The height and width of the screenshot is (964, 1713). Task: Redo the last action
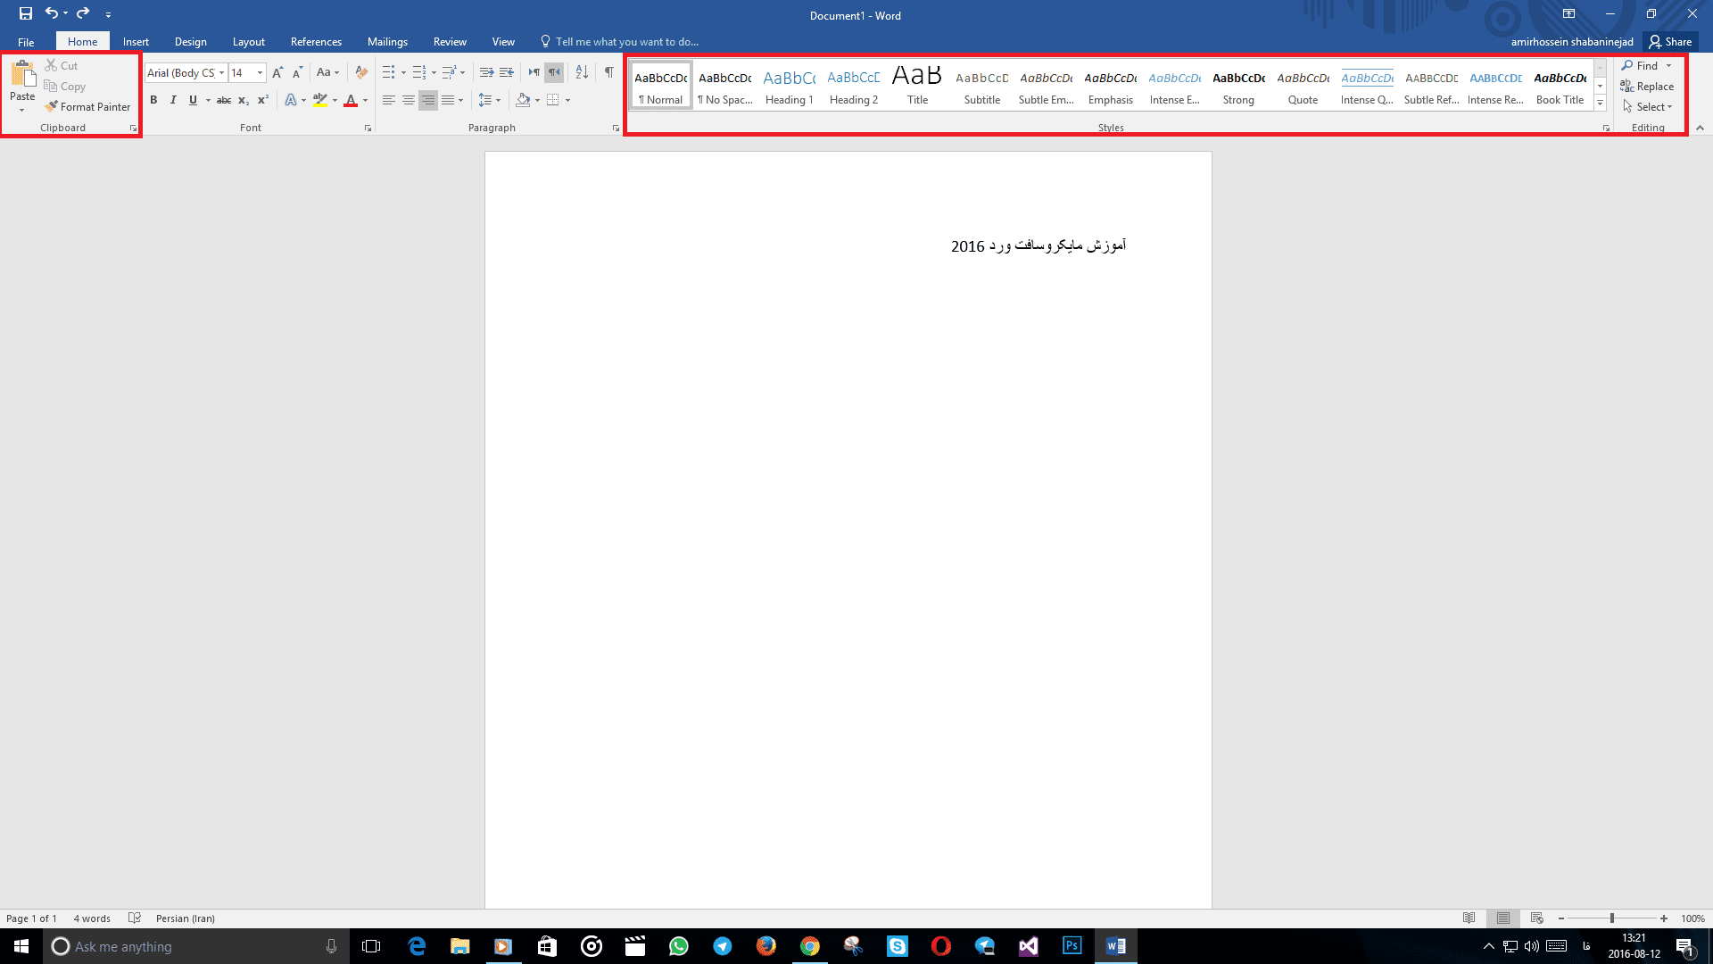(x=83, y=13)
